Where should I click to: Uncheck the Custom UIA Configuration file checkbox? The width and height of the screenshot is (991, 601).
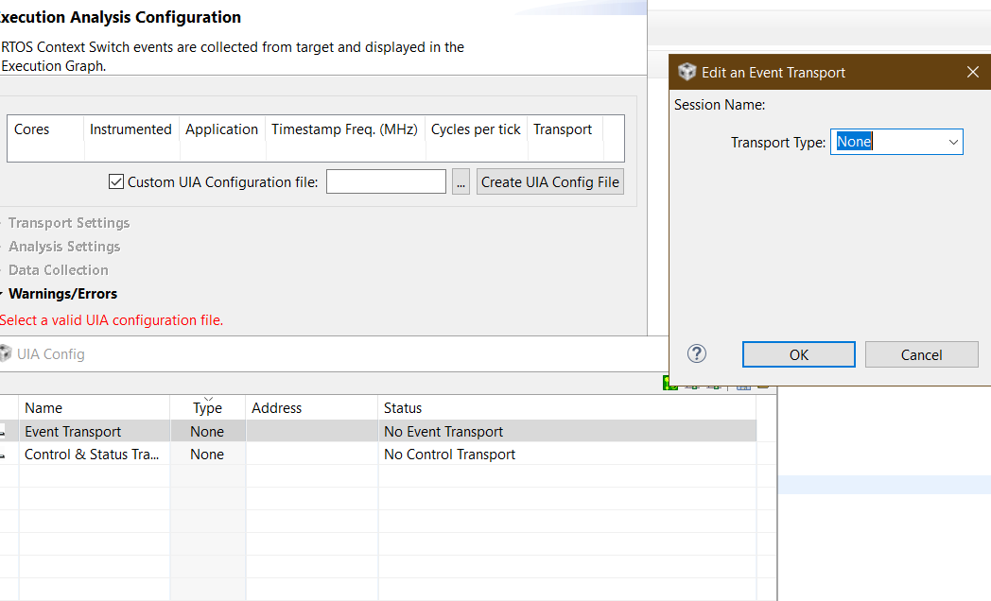(115, 180)
